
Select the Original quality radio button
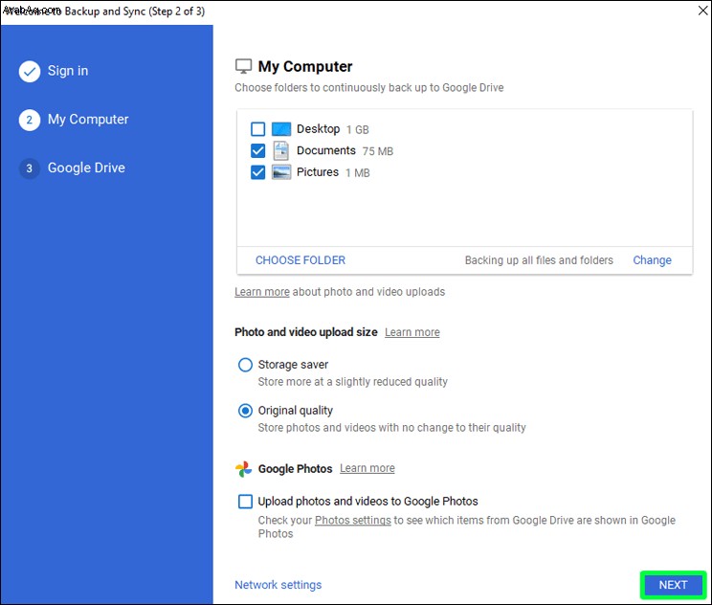(245, 411)
